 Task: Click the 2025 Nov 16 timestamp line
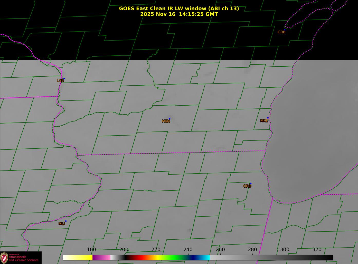point(179,14)
